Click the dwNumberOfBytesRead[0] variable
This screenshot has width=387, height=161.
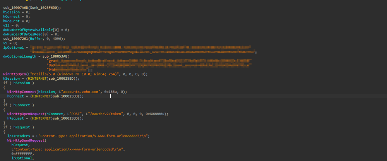(x=26, y=34)
